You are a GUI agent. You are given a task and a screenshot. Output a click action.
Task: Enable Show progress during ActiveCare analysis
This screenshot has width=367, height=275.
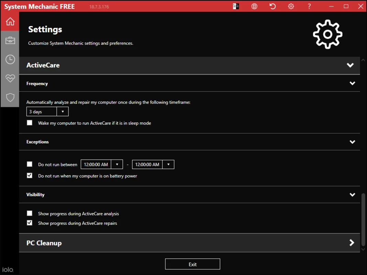[x=30, y=213]
